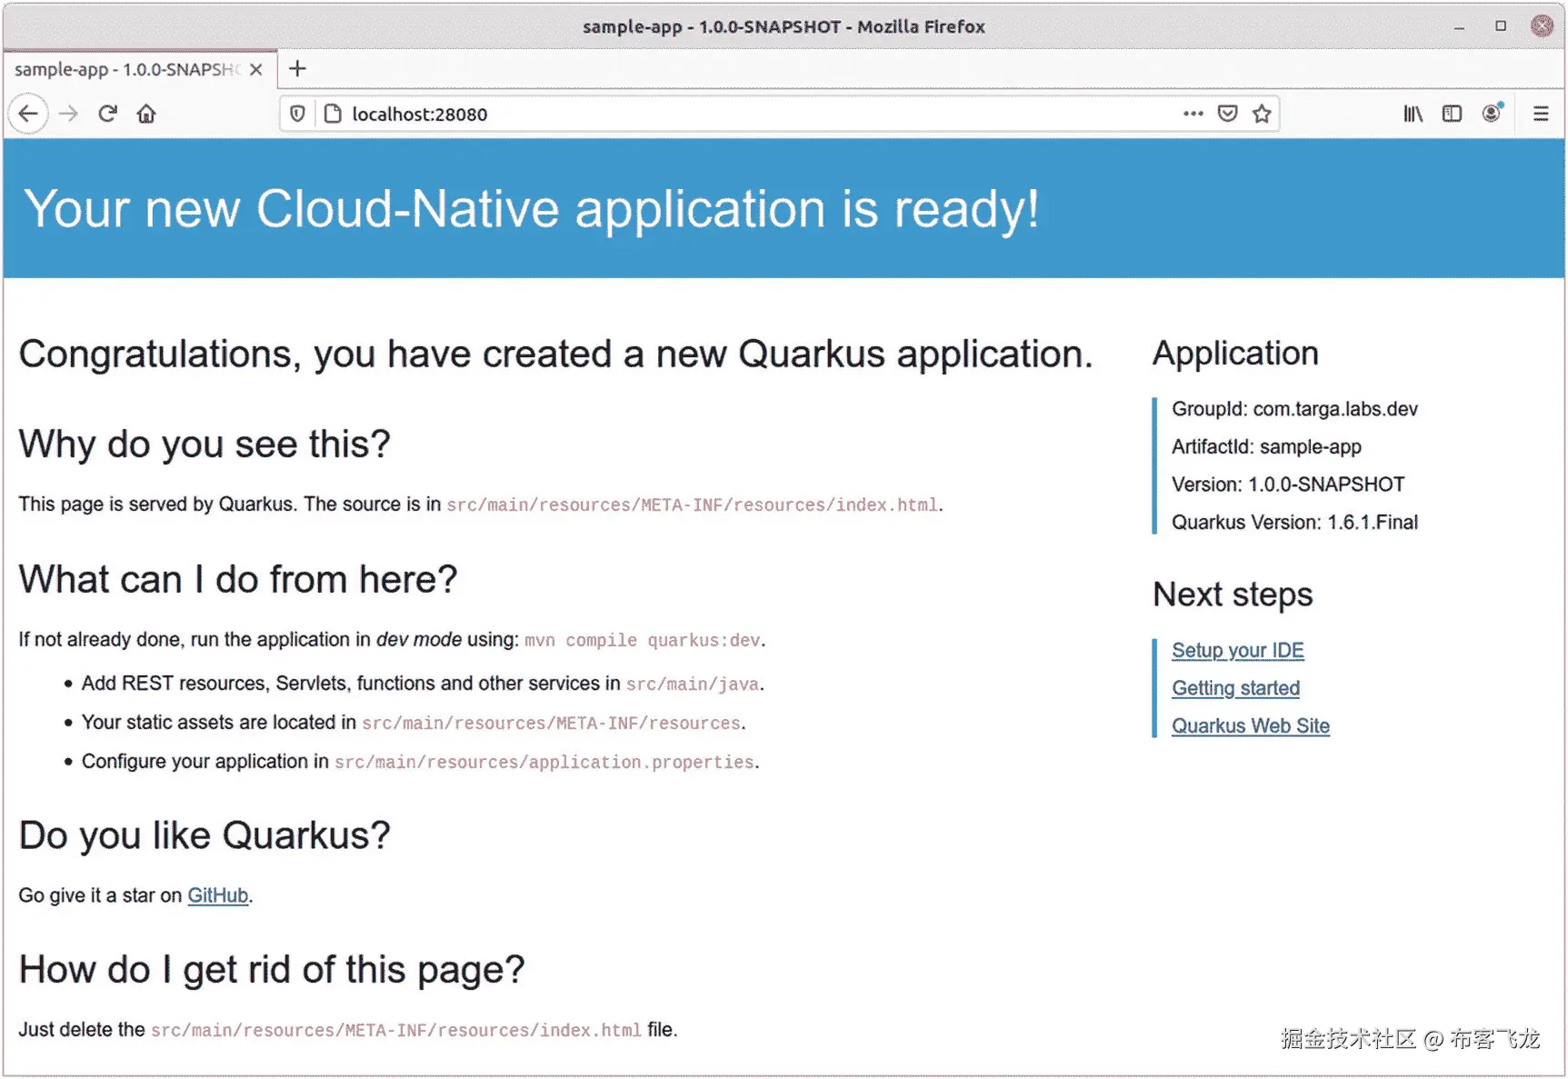Click the application.properties path text
1568x1079 pixels.
(544, 763)
